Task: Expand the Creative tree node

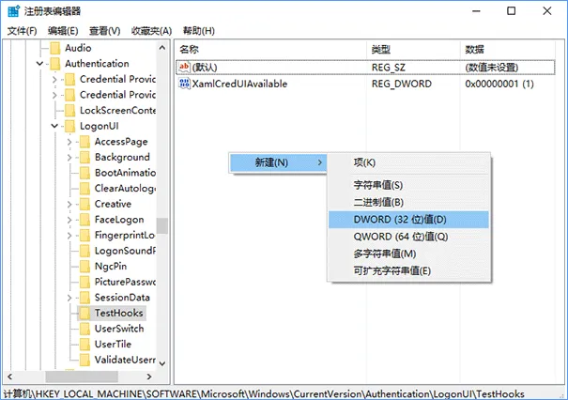Action: 69,204
